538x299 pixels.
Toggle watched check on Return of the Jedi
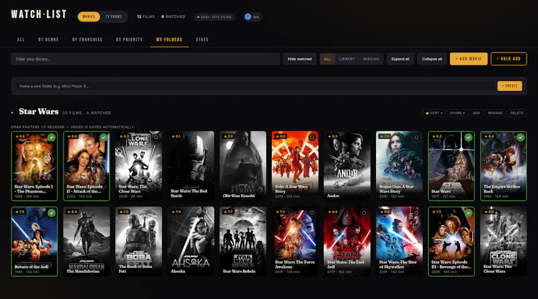[52, 213]
